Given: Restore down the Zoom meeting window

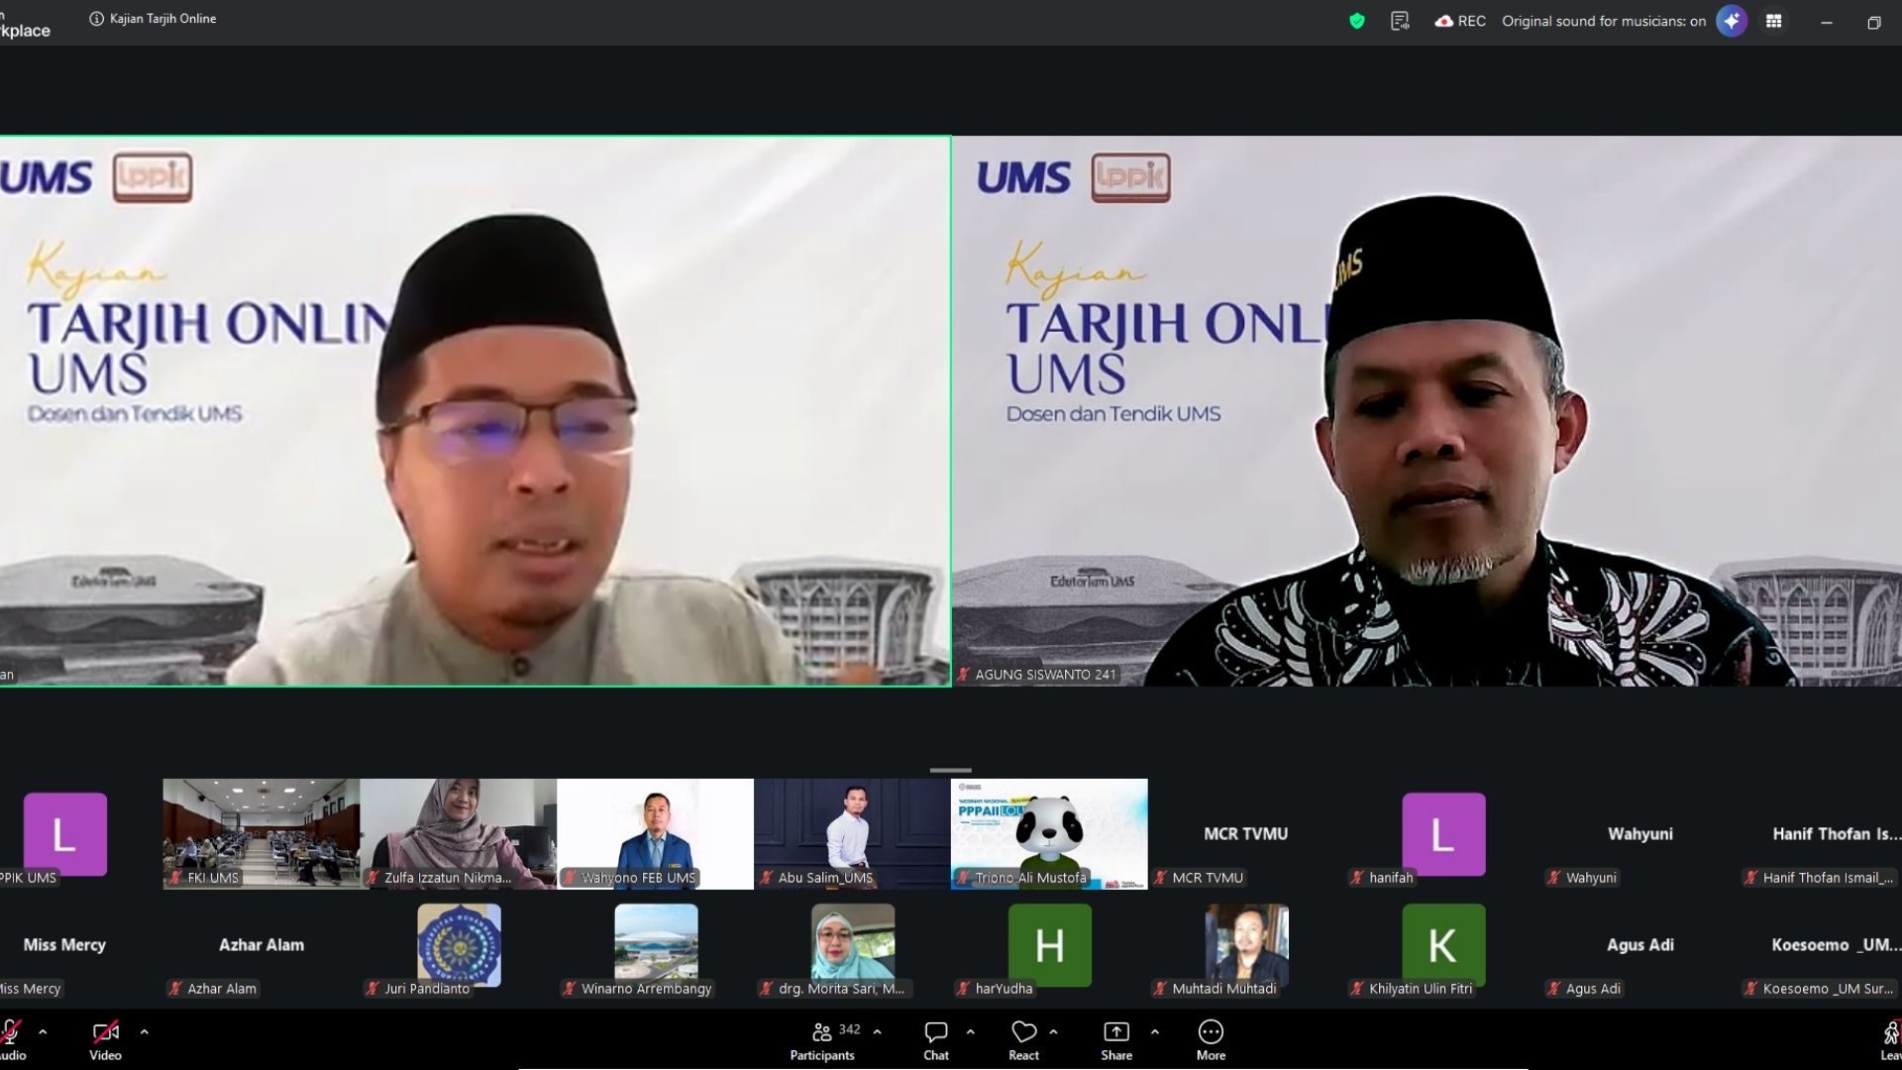Looking at the screenshot, I should [1874, 22].
